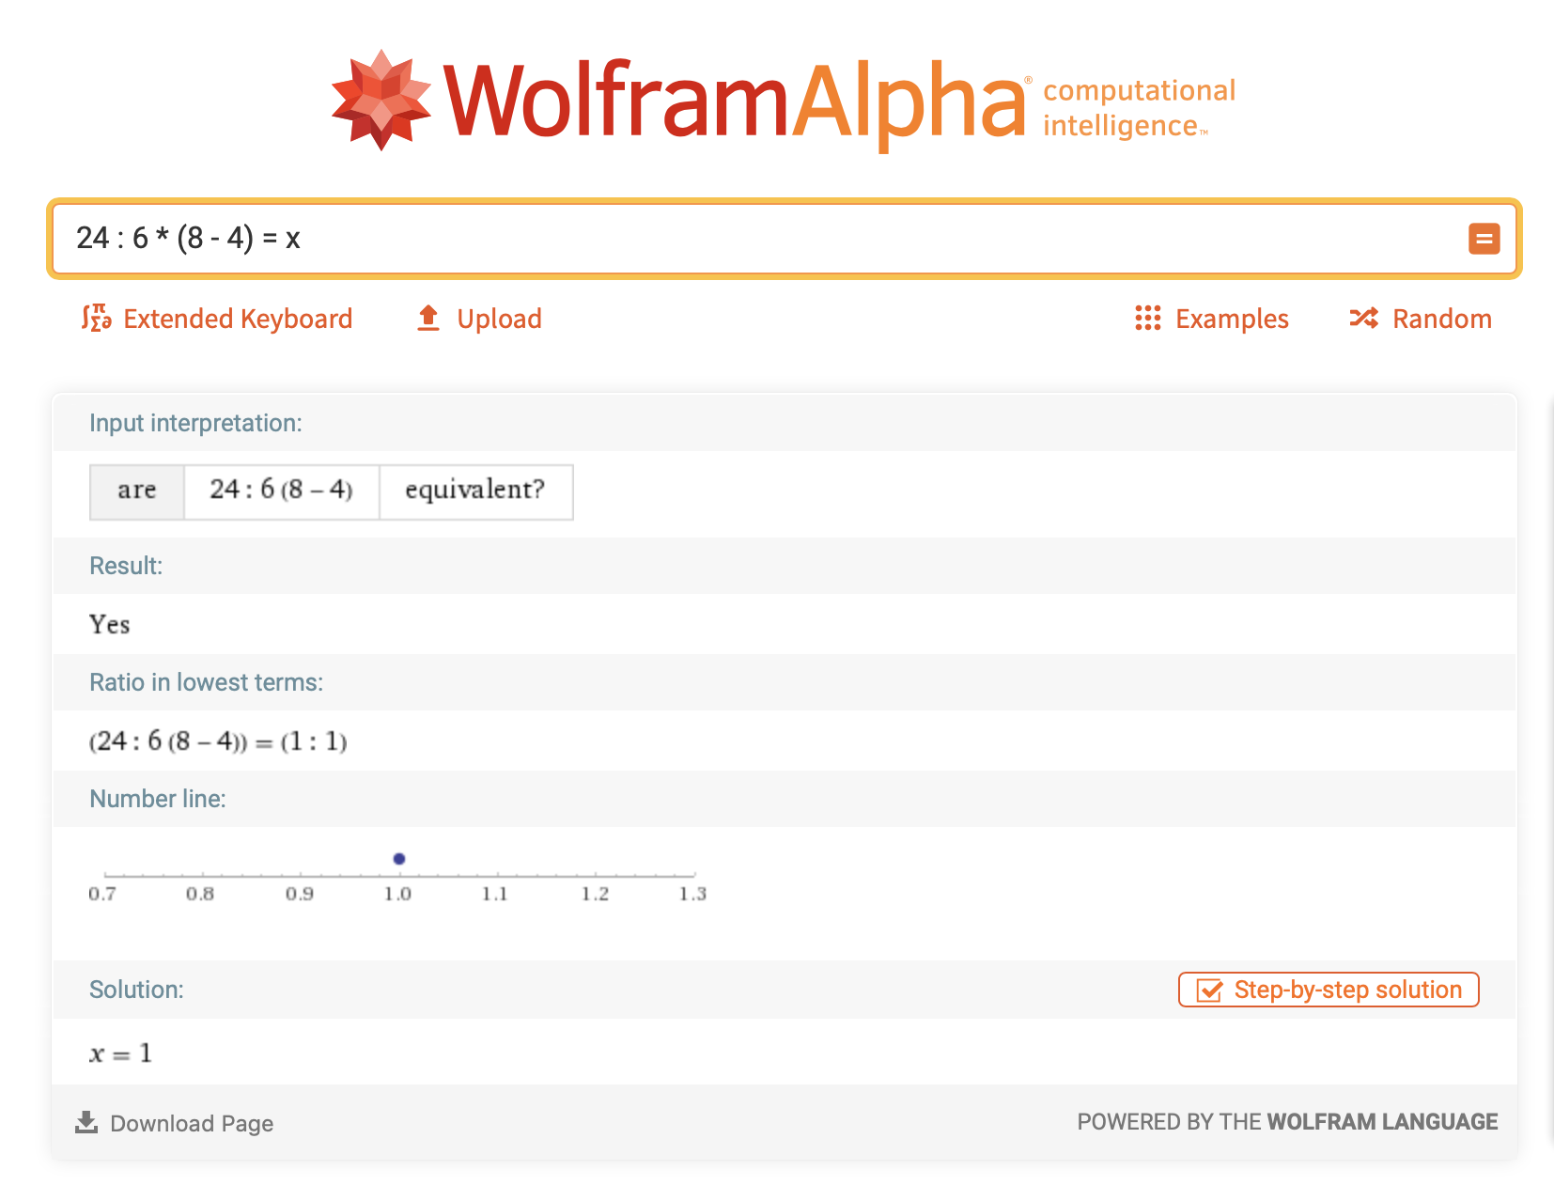Select the 'Yes' result text
This screenshot has height=1201, width=1554.
coord(109,624)
